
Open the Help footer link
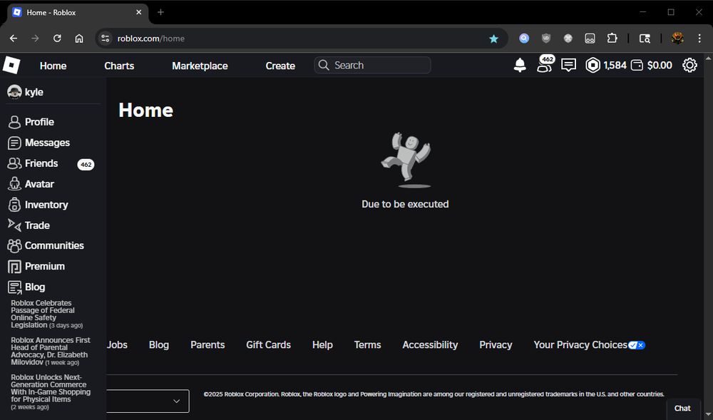[322, 345]
